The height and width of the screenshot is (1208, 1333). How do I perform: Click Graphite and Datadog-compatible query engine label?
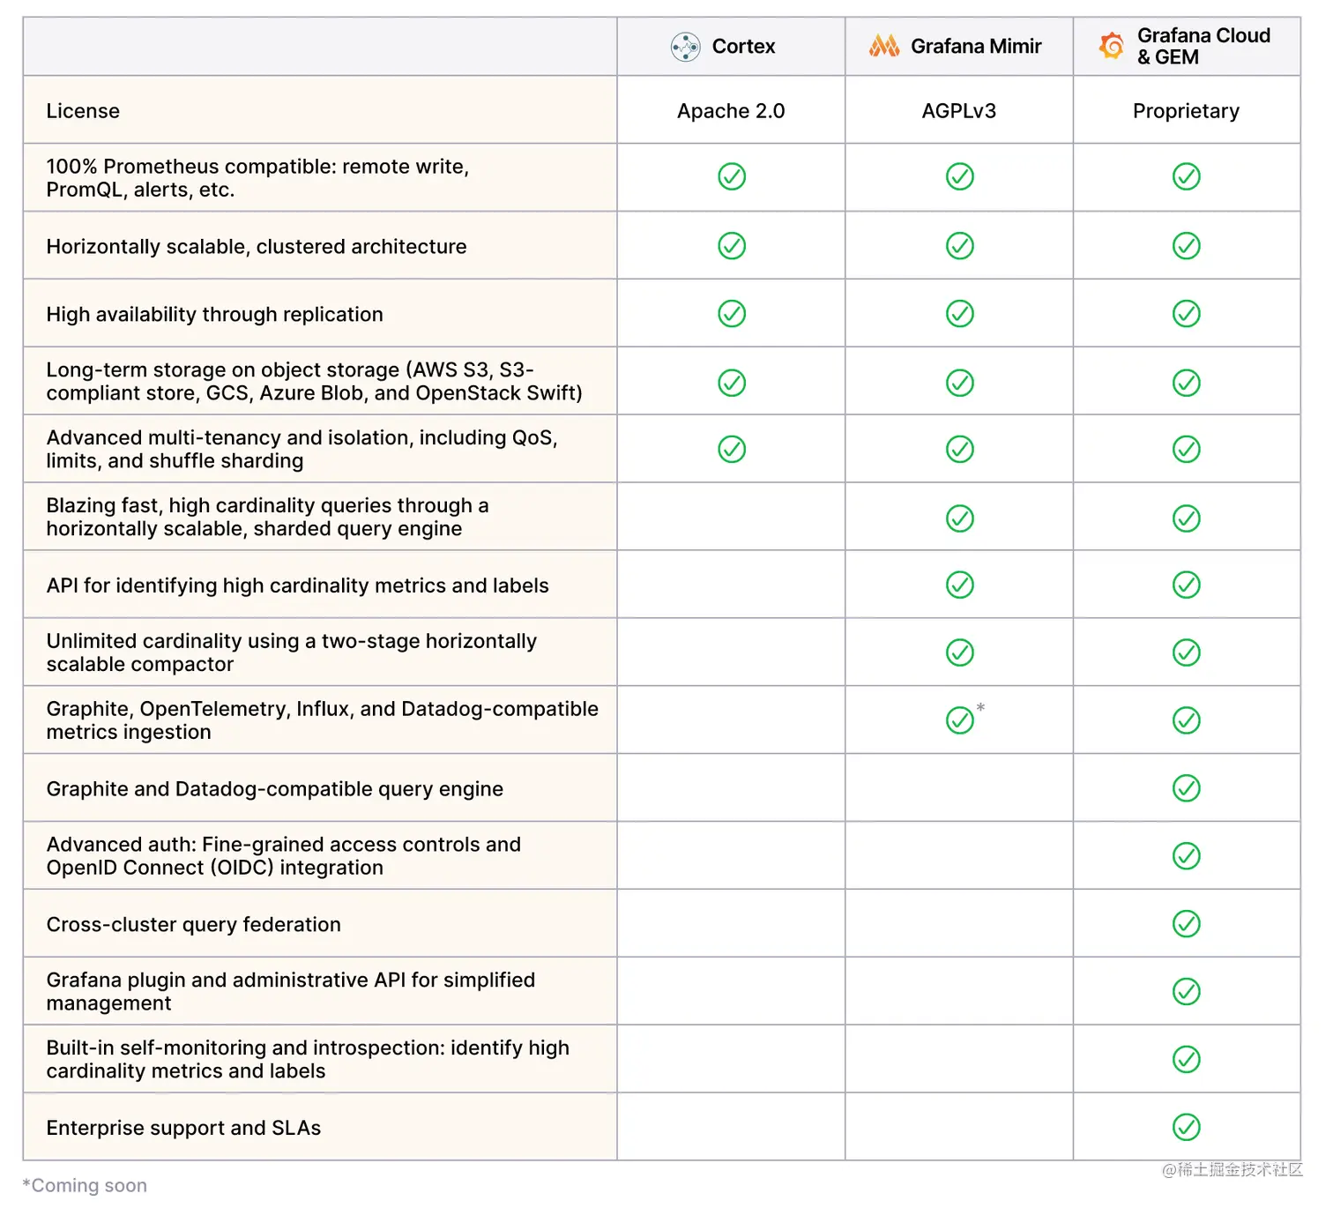pos(274,789)
